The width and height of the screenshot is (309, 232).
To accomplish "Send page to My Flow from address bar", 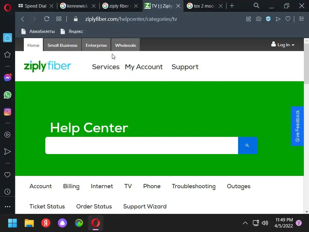I will click(x=278, y=19).
